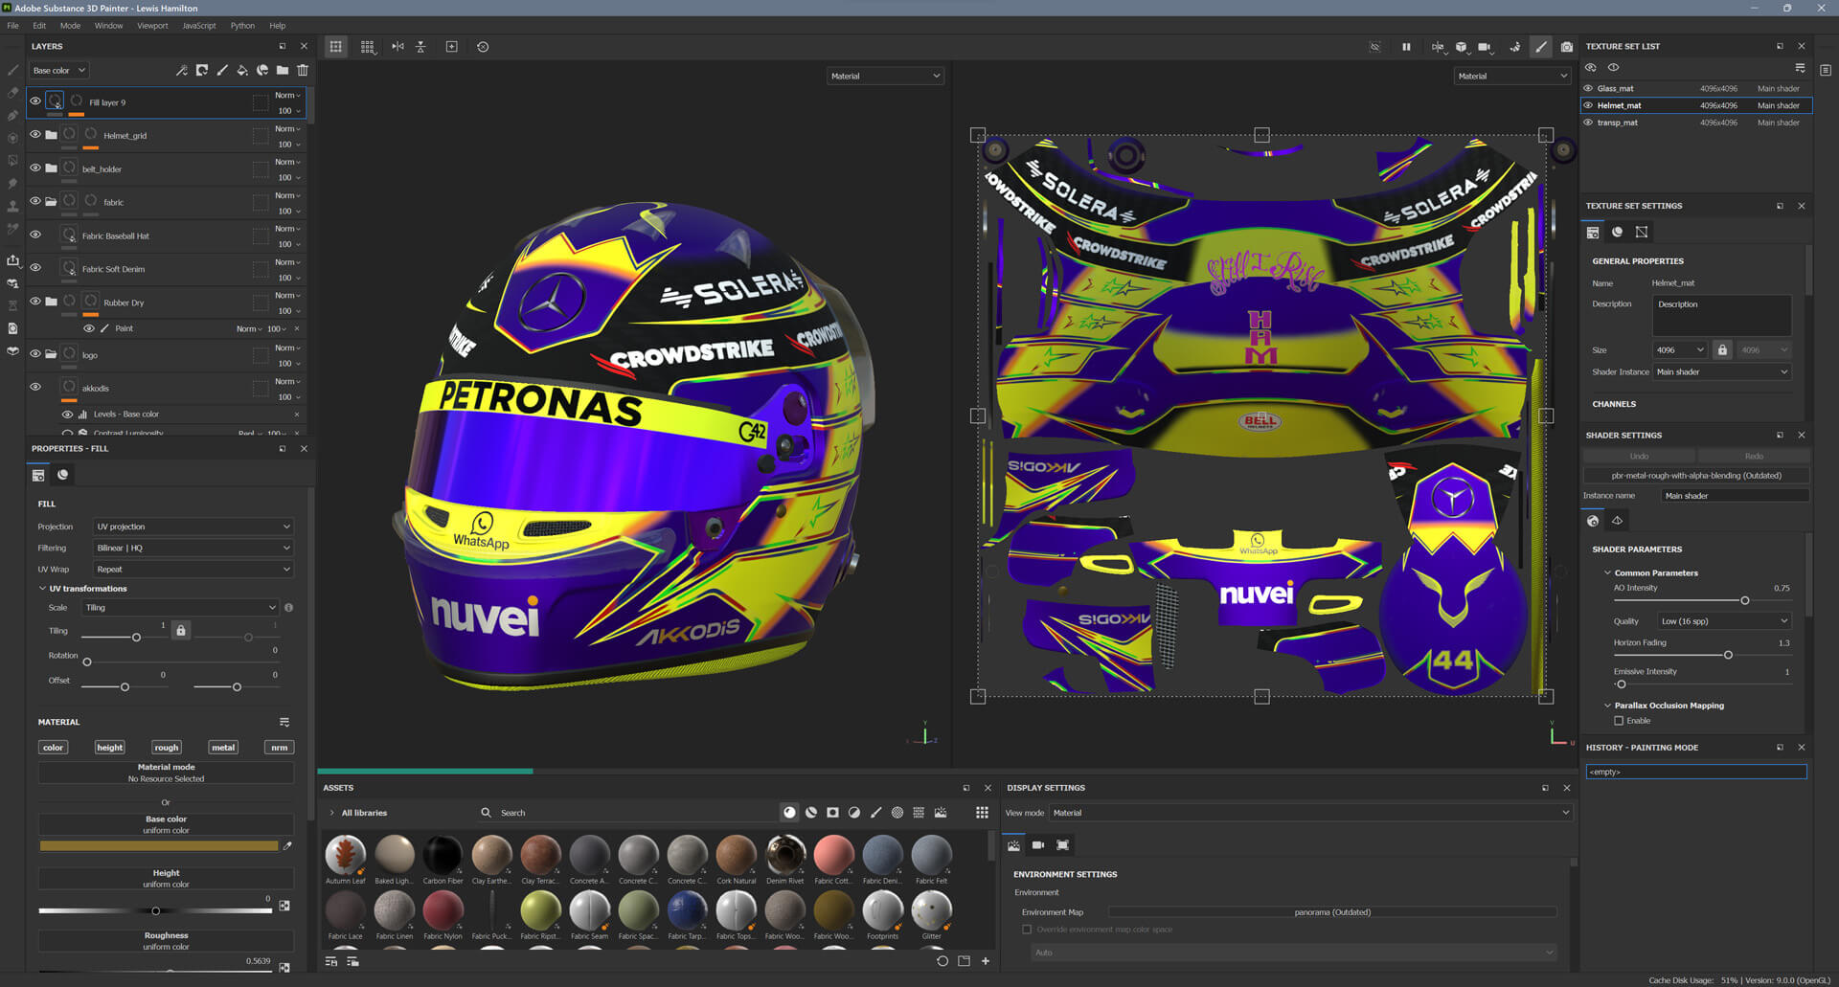This screenshot has width=1839, height=987.
Task: Click the horizontal mirror icon
Action: pyautogui.click(x=397, y=46)
